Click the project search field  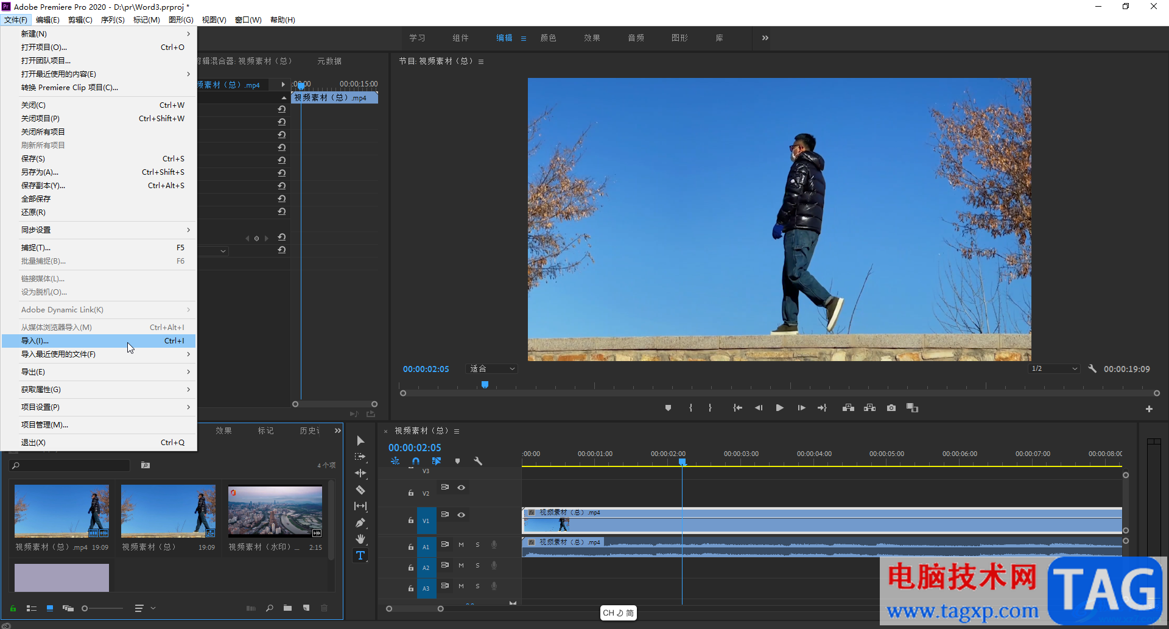[x=70, y=465]
